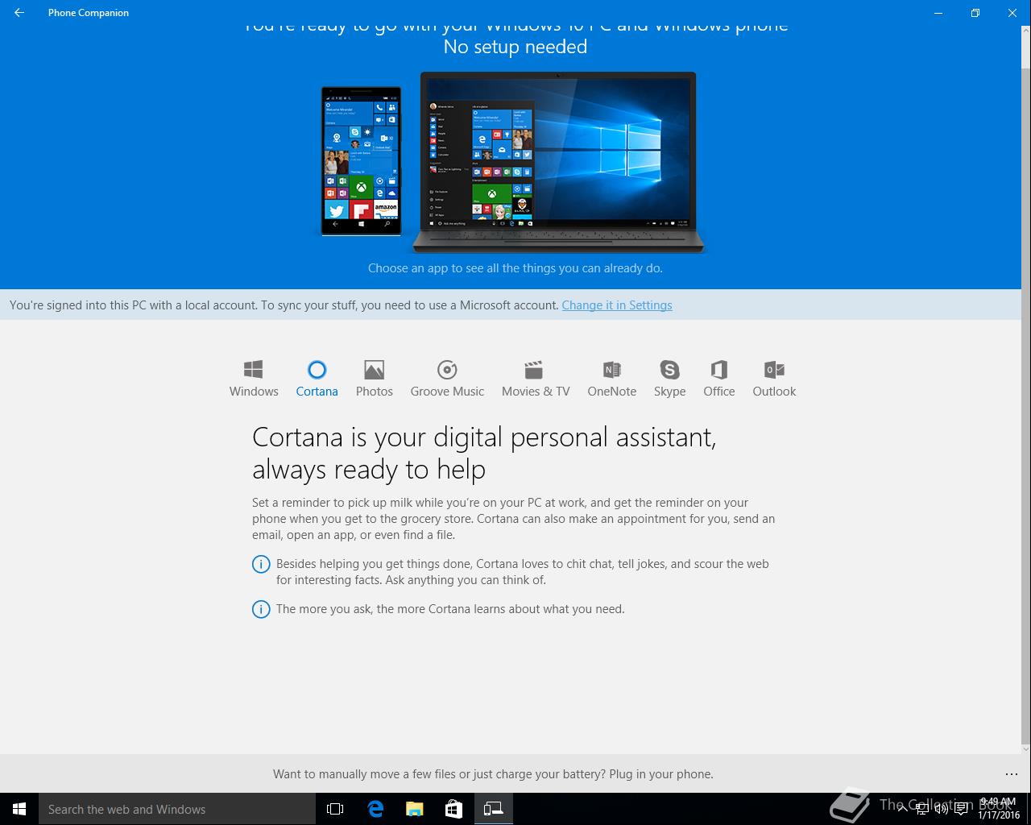Launch Microsoft Edge from the taskbar
The height and width of the screenshot is (825, 1031).
(375, 809)
